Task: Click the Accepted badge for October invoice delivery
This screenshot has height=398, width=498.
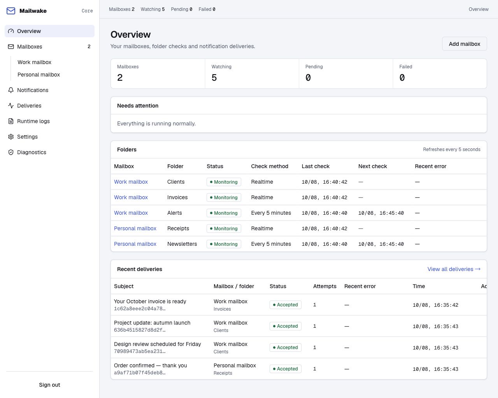Action: (286, 305)
